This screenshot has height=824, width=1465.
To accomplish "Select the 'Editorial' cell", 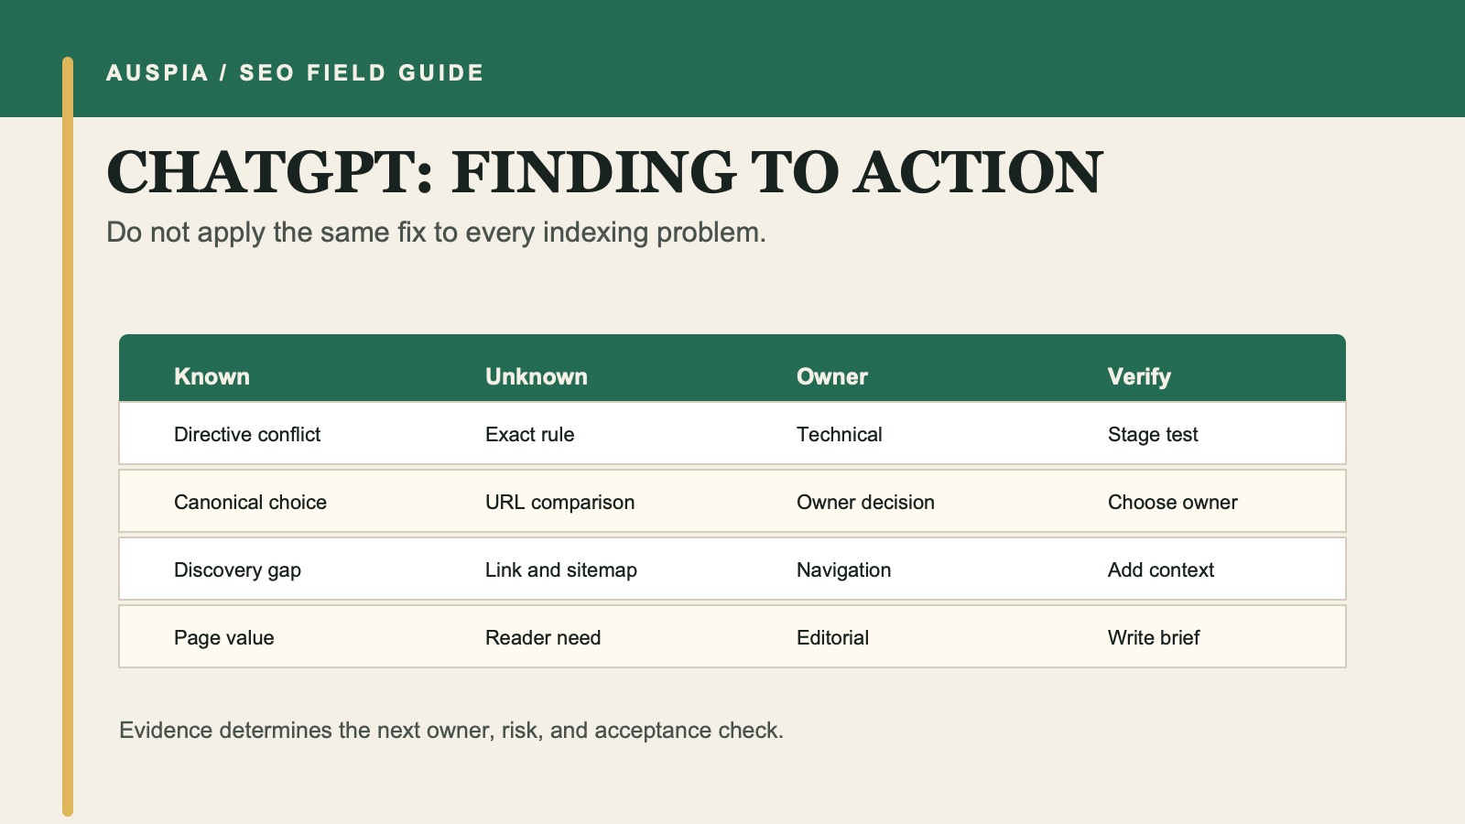I will pos(832,638).
